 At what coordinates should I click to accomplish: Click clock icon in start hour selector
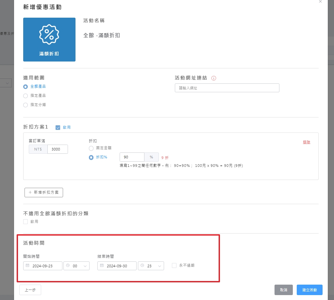[x=68, y=266]
